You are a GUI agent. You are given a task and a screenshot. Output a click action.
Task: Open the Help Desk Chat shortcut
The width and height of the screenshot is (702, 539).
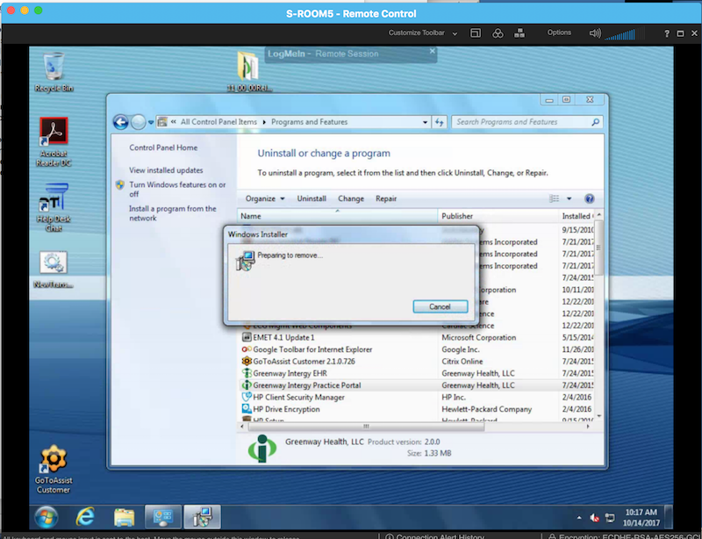pyautogui.click(x=54, y=207)
